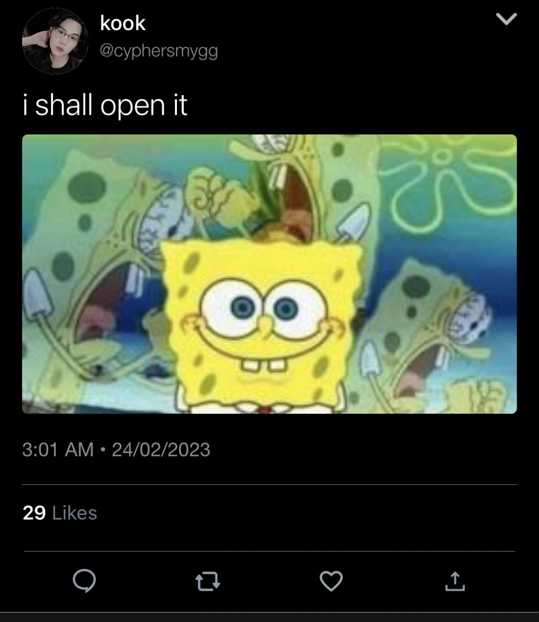The height and width of the screenshot is (622, 539).
Task: Open the reply speech bubble icon
Action: 85,581
